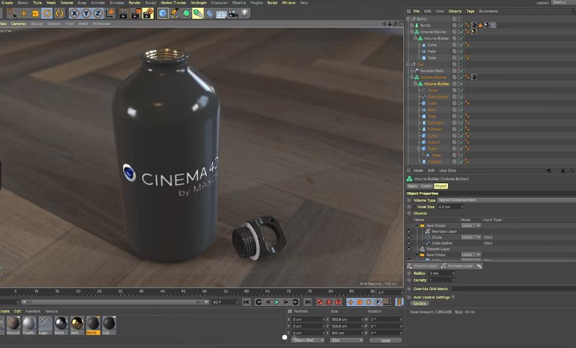576x348 pixels.
Task: Click the Update button
Action: point(420,303)
